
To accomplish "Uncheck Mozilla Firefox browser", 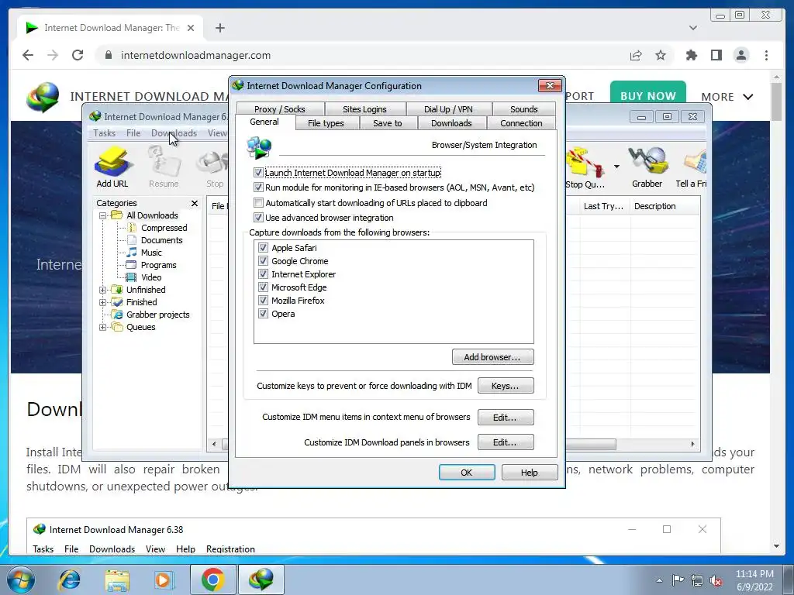I will [263, 300].
